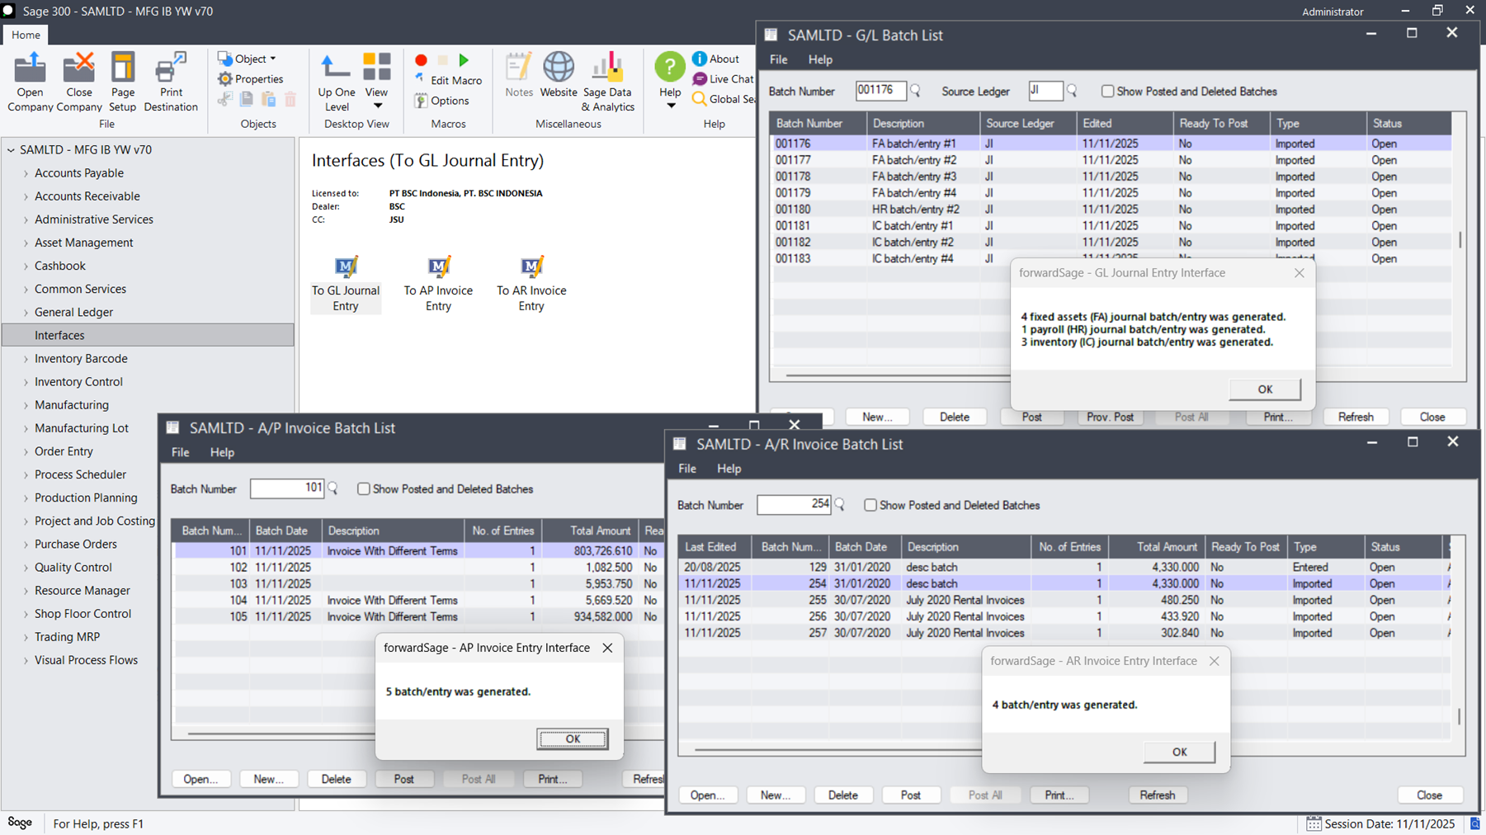Expand the Accounts Payable tree node
1486x835 pixels.
[x=26, y=173]
